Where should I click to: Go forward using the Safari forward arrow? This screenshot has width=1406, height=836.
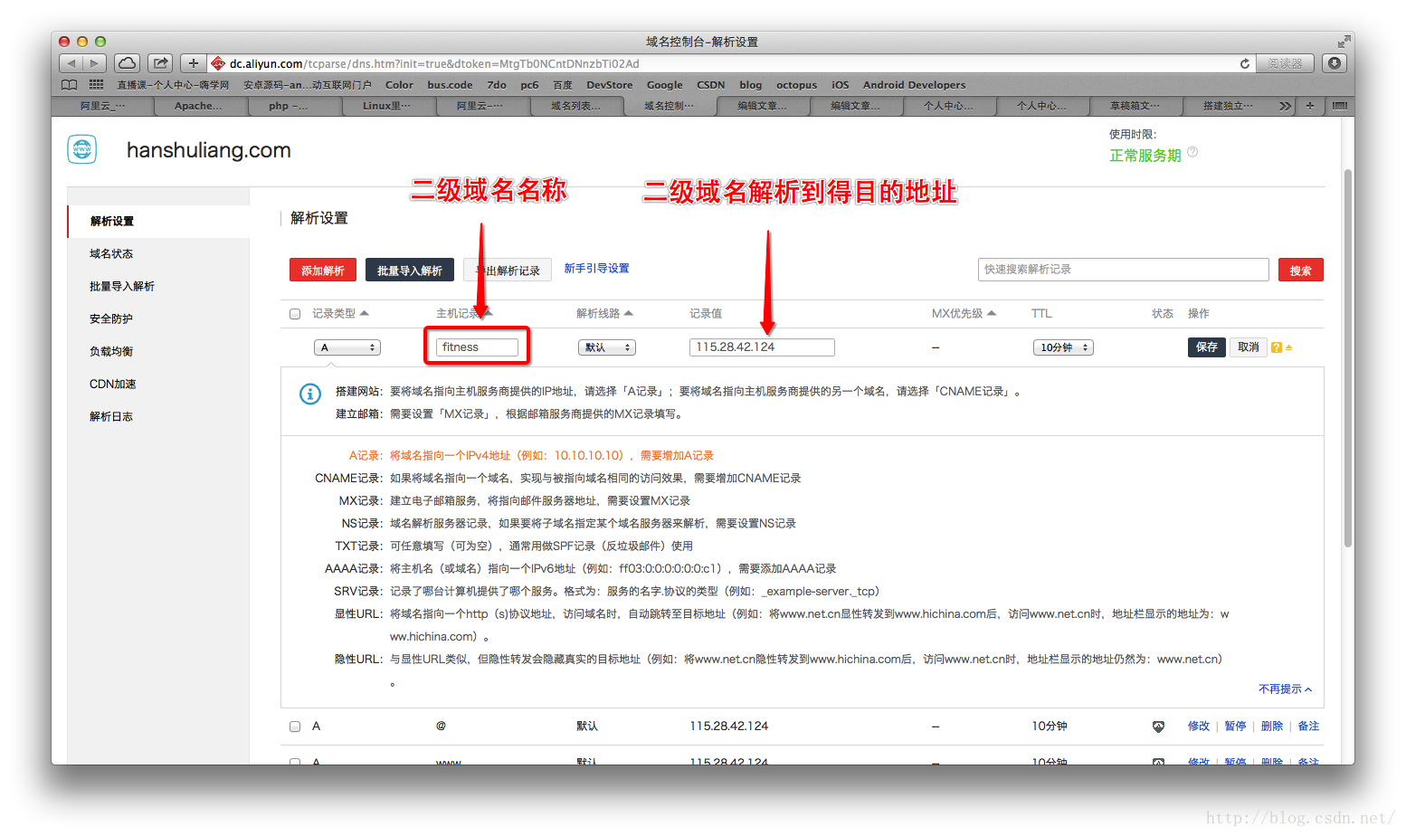coord(94,63)
